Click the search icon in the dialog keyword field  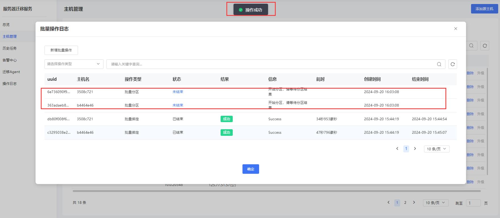[439, 64]
